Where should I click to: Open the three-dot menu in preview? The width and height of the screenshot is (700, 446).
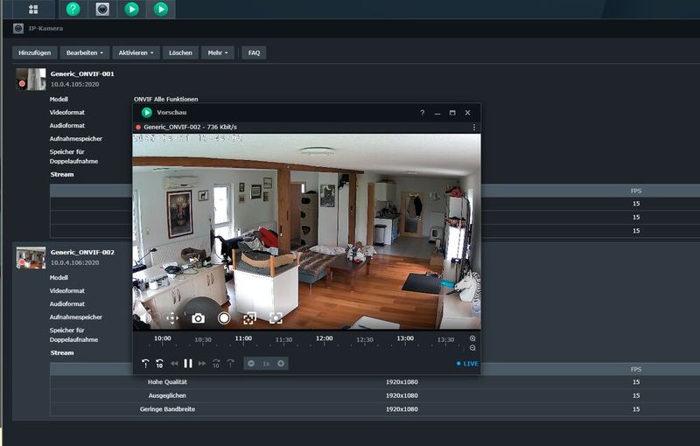point(474,127)
